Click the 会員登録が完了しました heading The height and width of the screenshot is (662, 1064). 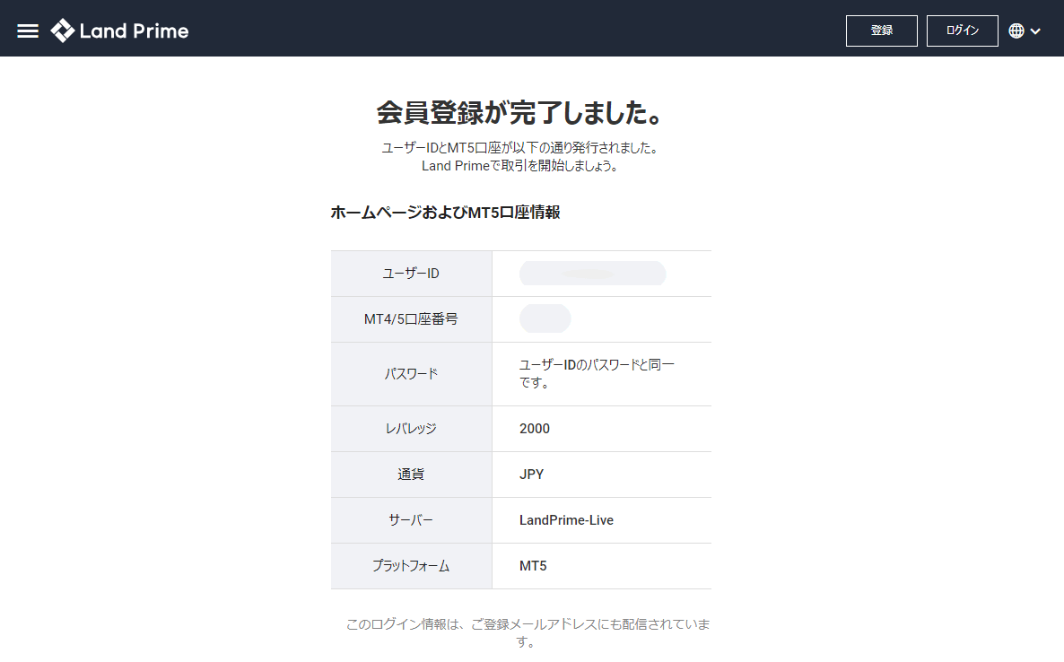point(519,113)
